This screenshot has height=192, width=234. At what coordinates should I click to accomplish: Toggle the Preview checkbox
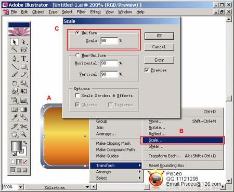147,70
